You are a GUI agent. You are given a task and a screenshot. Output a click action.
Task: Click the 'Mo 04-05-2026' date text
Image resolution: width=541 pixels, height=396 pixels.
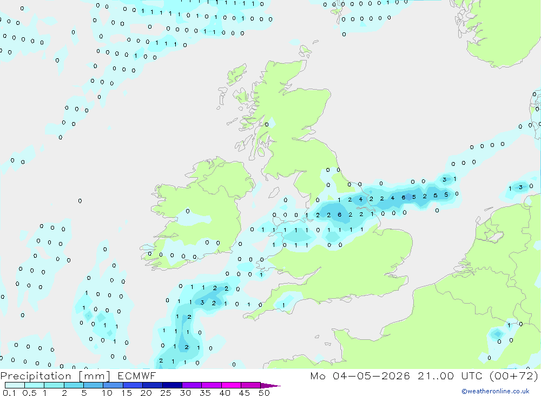point(360,375)
